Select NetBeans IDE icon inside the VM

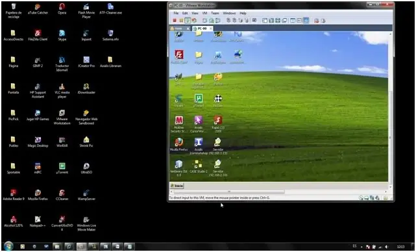pos(179,168)
